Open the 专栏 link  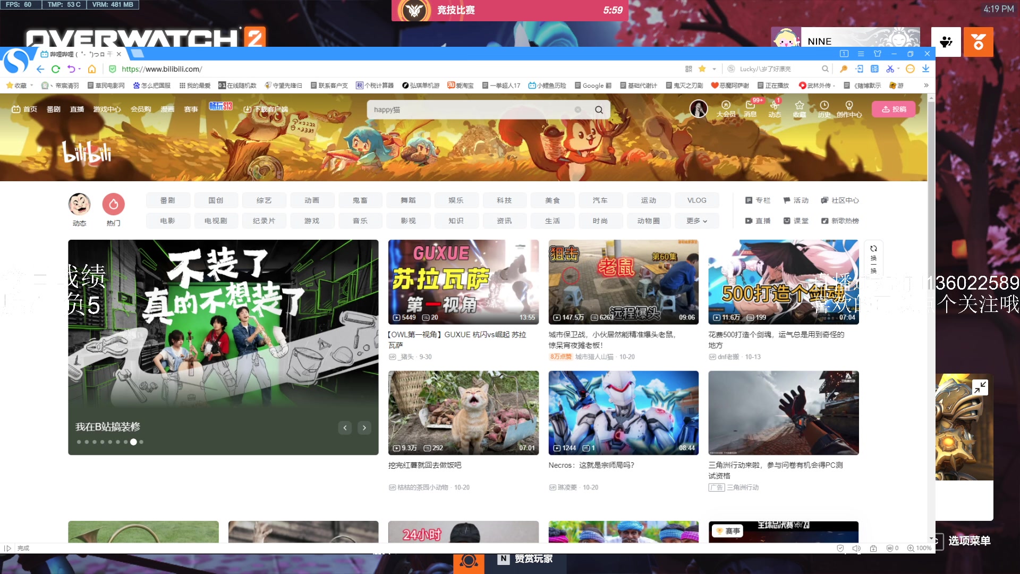coord(758,200)
